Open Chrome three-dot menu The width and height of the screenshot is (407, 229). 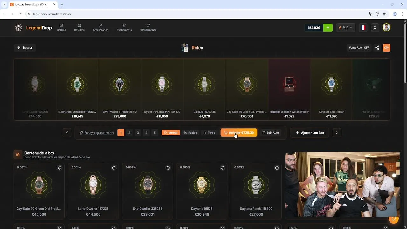[402, 14]
